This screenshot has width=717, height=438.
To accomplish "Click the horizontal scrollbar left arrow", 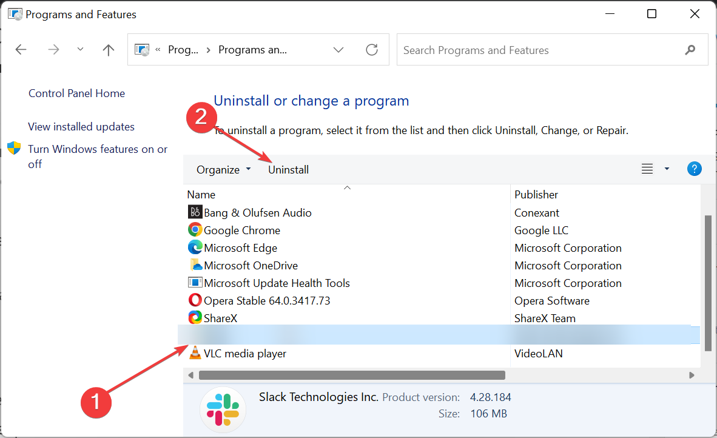I will pyautogui.click(x=190, y=375).
